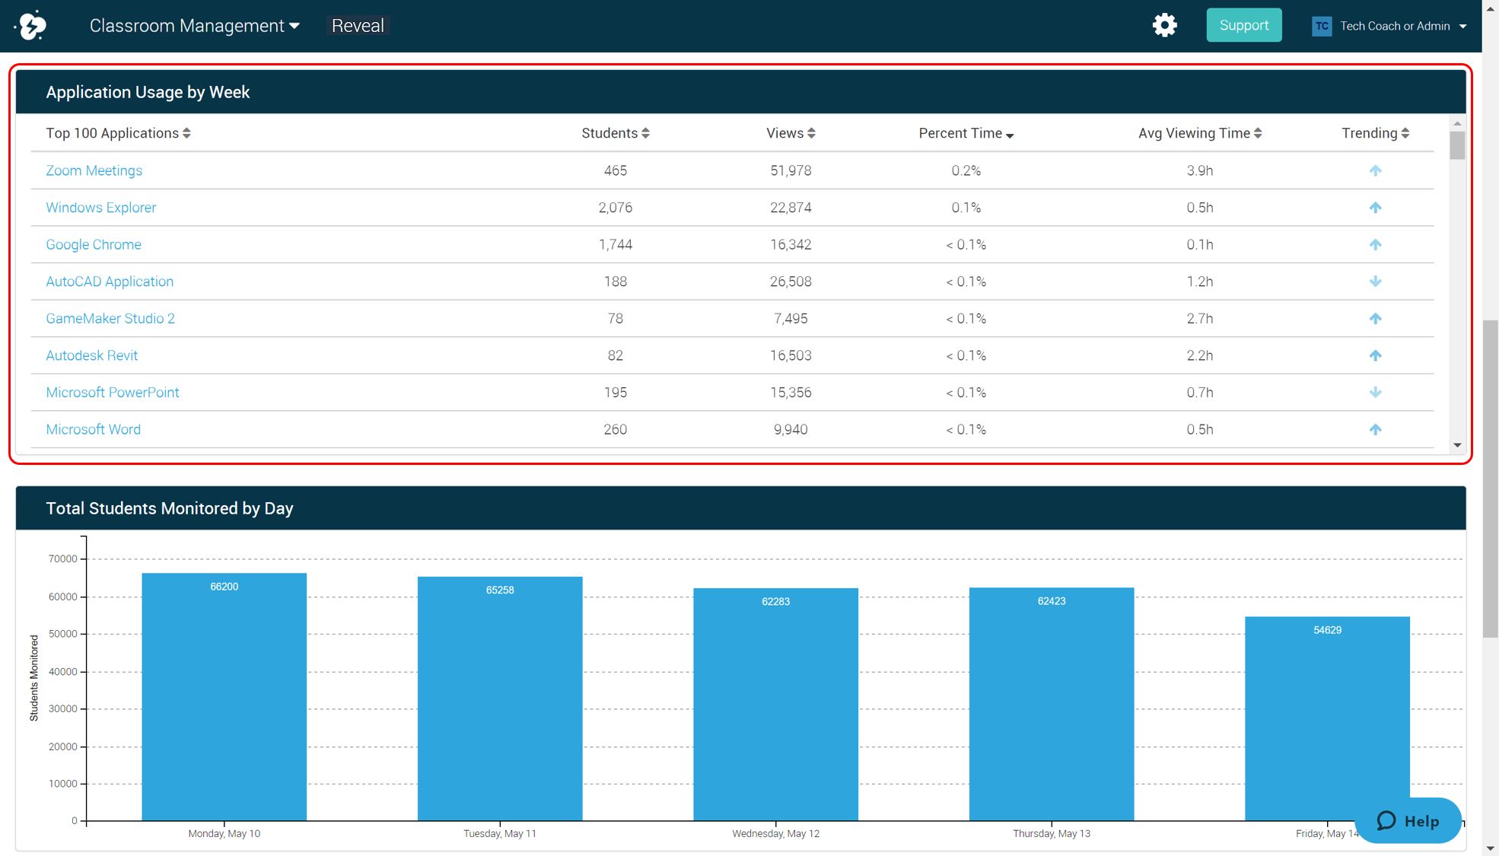Viewport: 1499px width, 856px height.
Task: Click trending up arrow for GameMaker Studio 2
Action: coord(1375,318)
